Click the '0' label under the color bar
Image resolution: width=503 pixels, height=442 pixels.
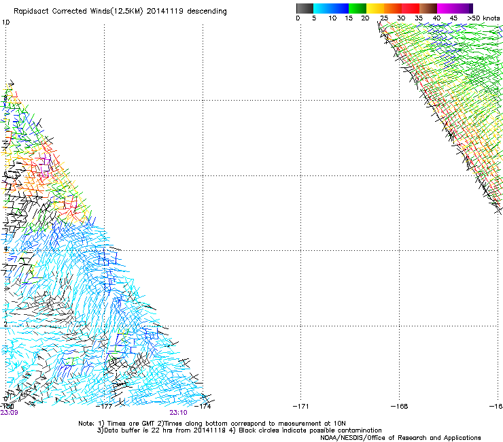pyautogui.click(x=298, y=18)
